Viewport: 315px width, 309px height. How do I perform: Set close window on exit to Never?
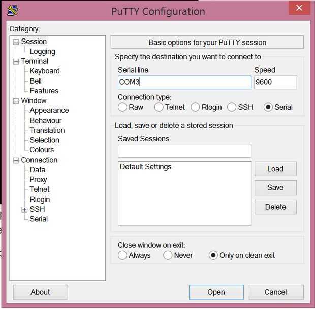168,255
